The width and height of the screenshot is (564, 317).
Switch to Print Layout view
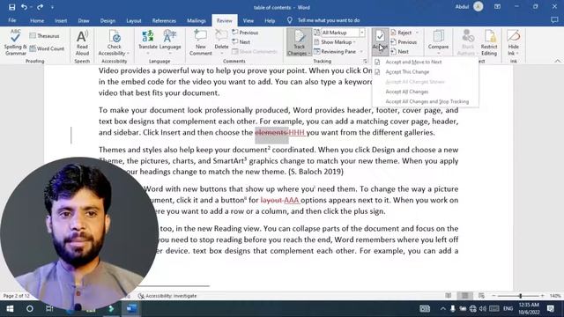pos(464,296)
